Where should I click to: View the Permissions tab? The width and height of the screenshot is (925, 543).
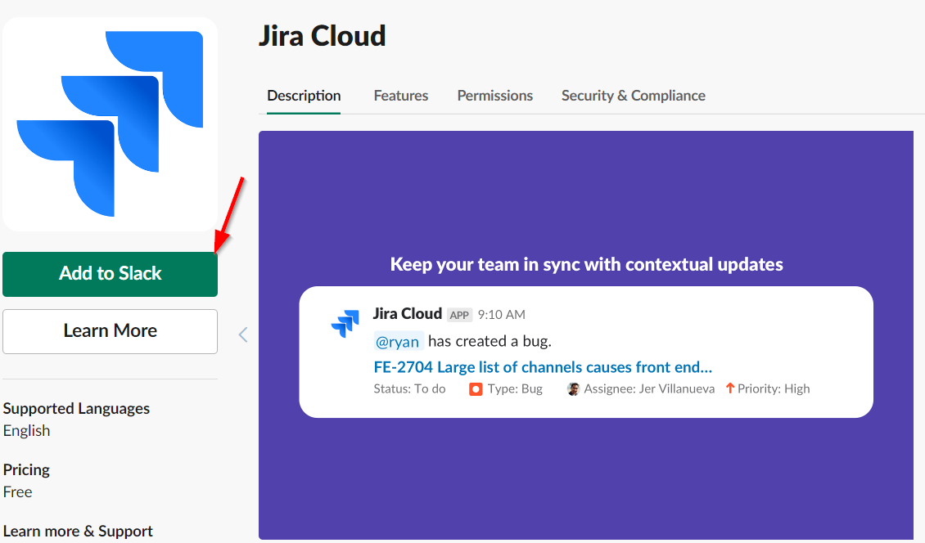[x=494, y=95]
